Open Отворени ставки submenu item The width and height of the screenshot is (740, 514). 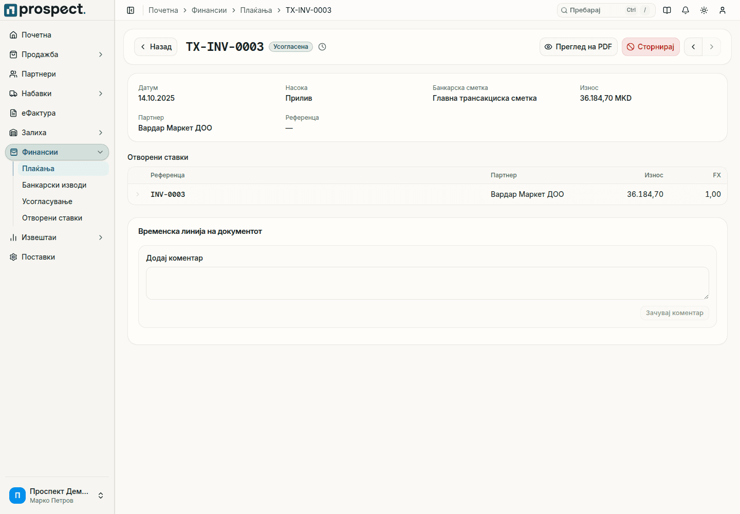[63, 218]
